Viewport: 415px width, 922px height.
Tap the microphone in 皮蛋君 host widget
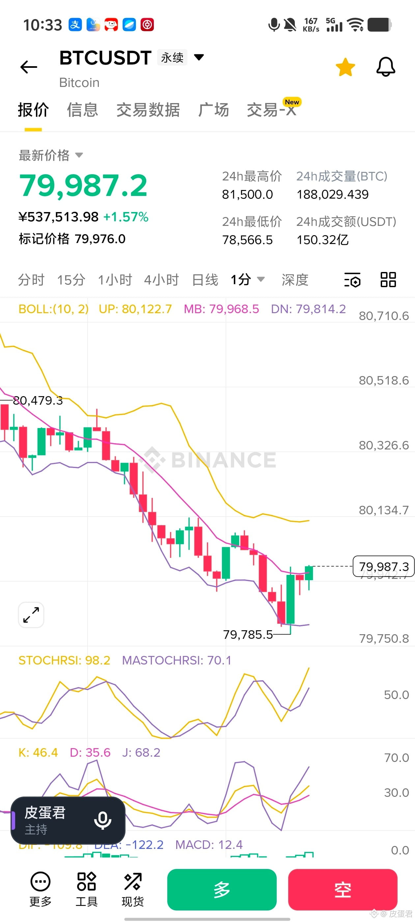click(102, 820)
